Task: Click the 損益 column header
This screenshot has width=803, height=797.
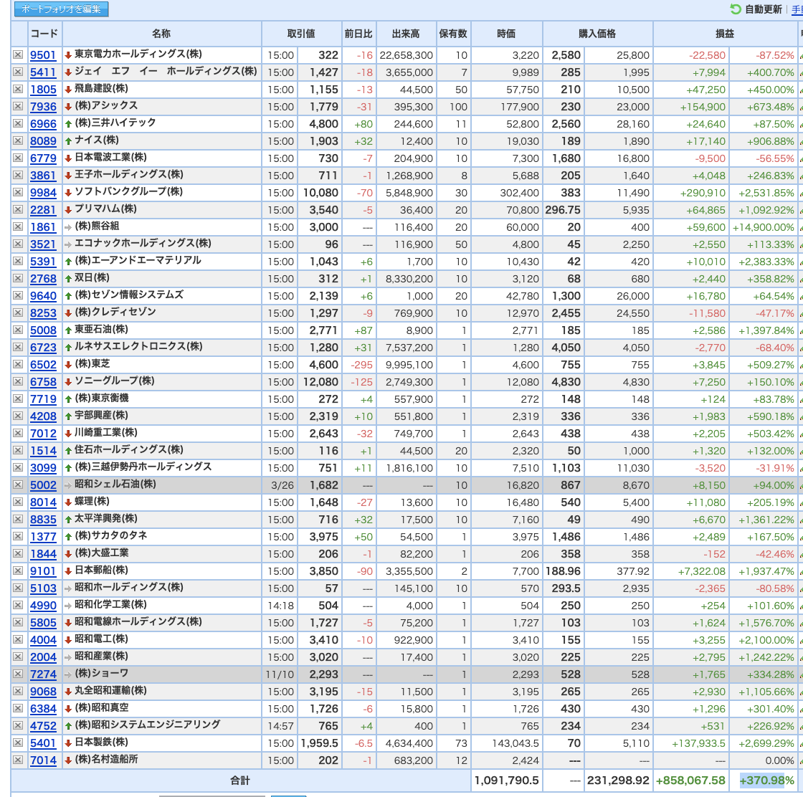Action: tap(725, 34)
